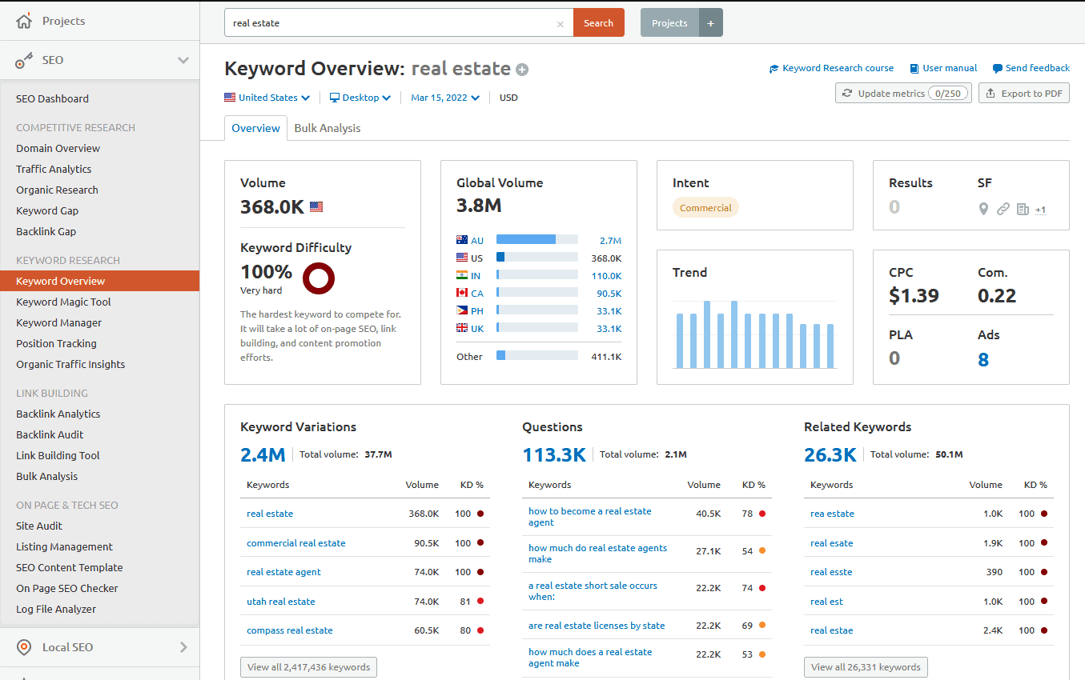Click the Keyword Difficulty 100% donut chart
This screenshot has height=680, width=1085.
click(x=319, y=278)
